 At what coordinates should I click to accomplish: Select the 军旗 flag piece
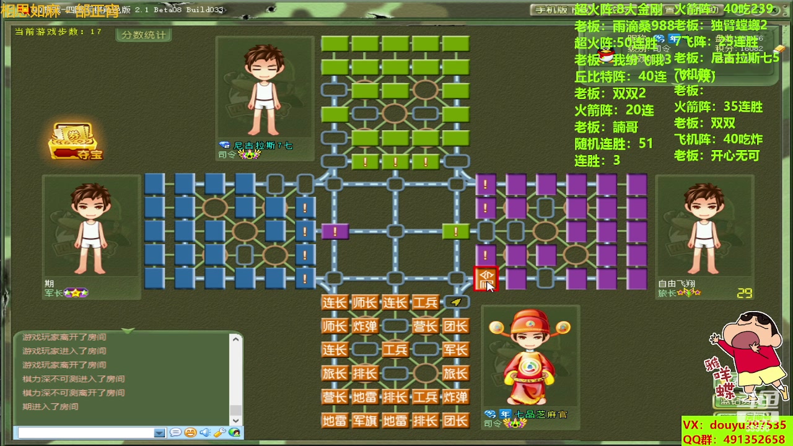tap(365, 421)
